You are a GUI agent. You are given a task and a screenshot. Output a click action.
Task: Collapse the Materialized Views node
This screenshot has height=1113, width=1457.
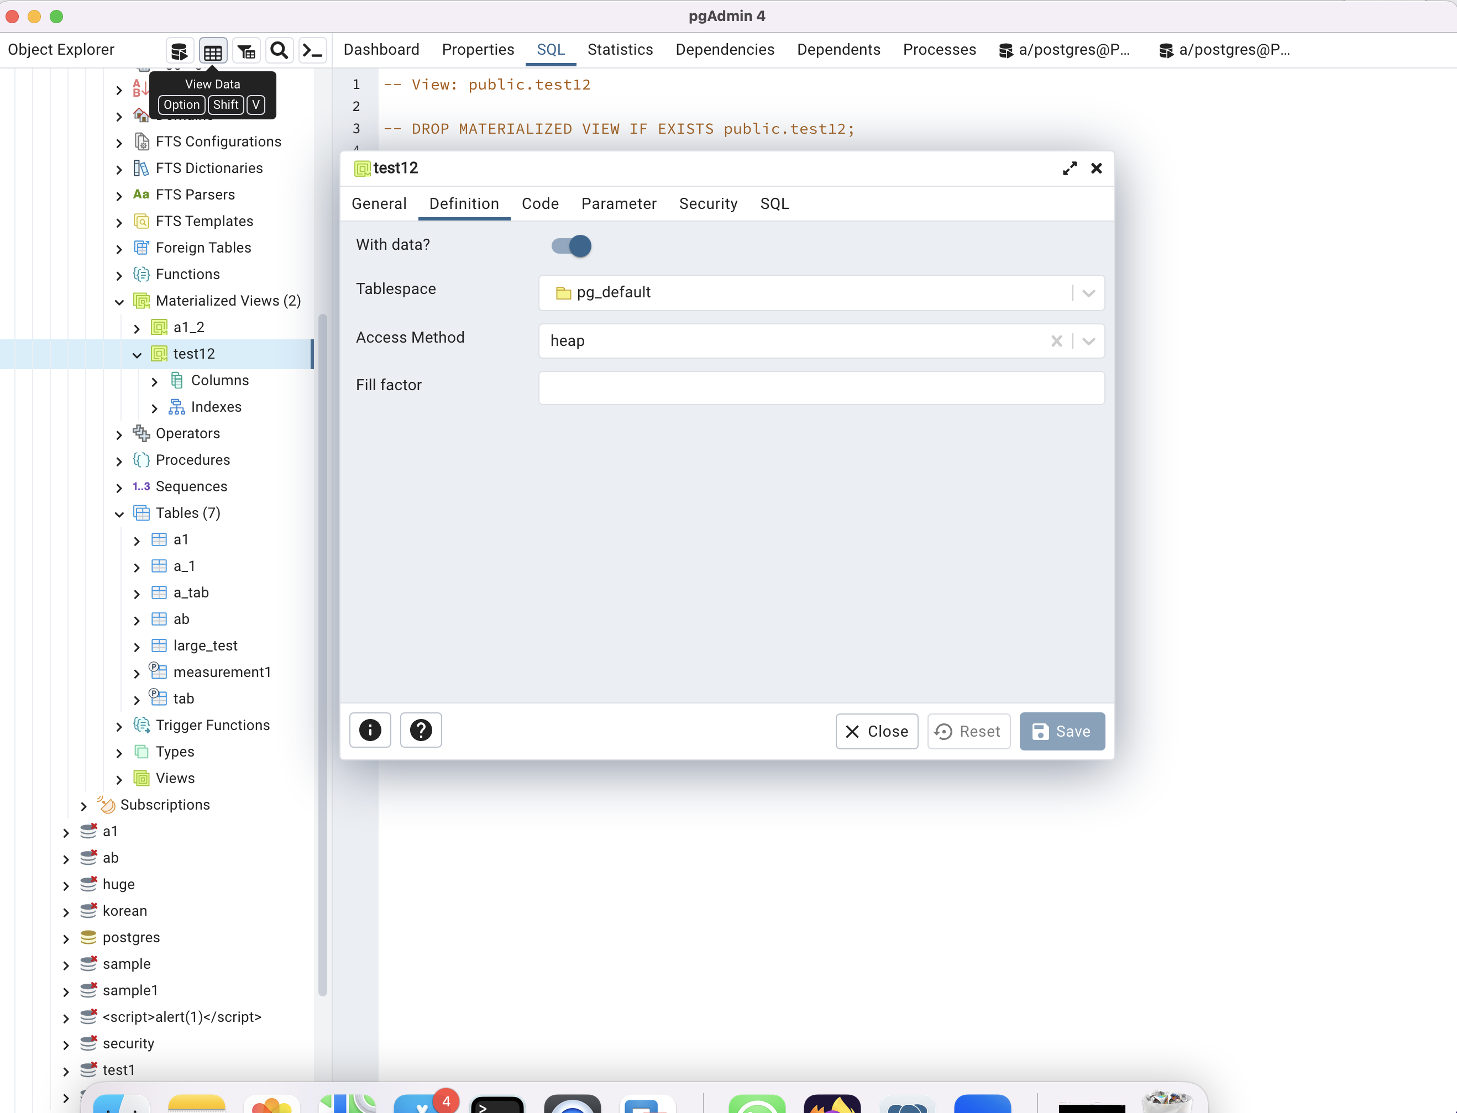point(119,302)
